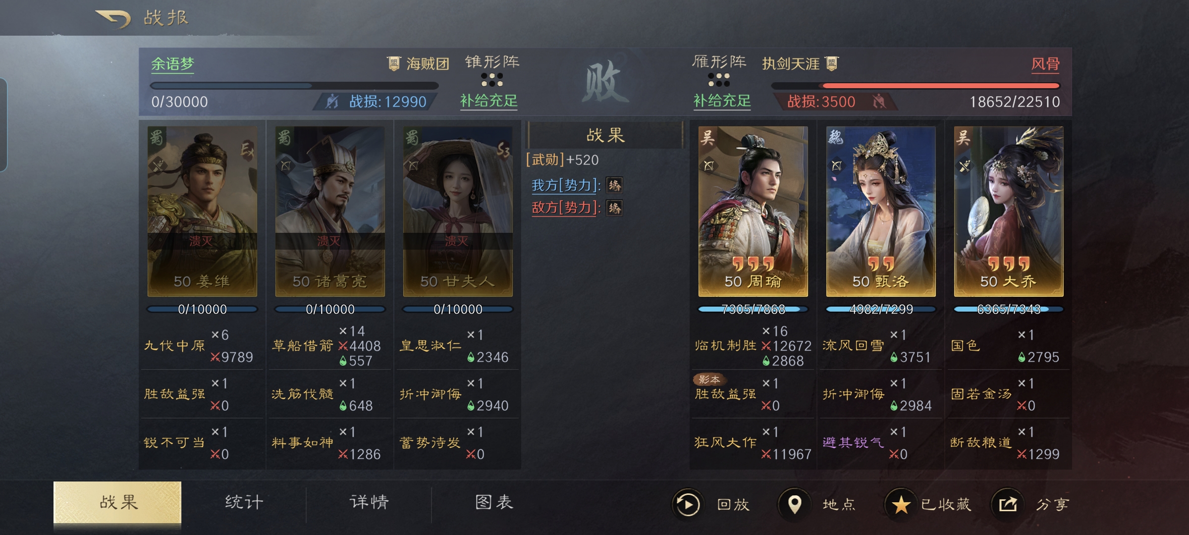Viewport: 1189px width, 535px height.
Task: Toggle the 已收藏 star favorite icon
Action: click(x=901, y=504)
